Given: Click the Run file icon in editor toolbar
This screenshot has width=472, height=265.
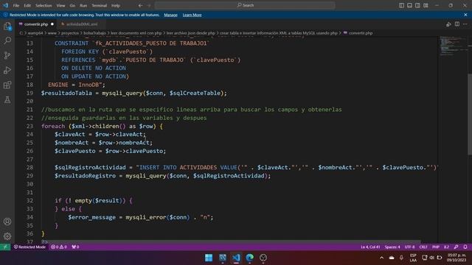Looking at the screenshot, I should 448,24.
